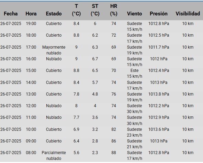
Task: Click the Fecha column header
Action: (x=11, y=14)
